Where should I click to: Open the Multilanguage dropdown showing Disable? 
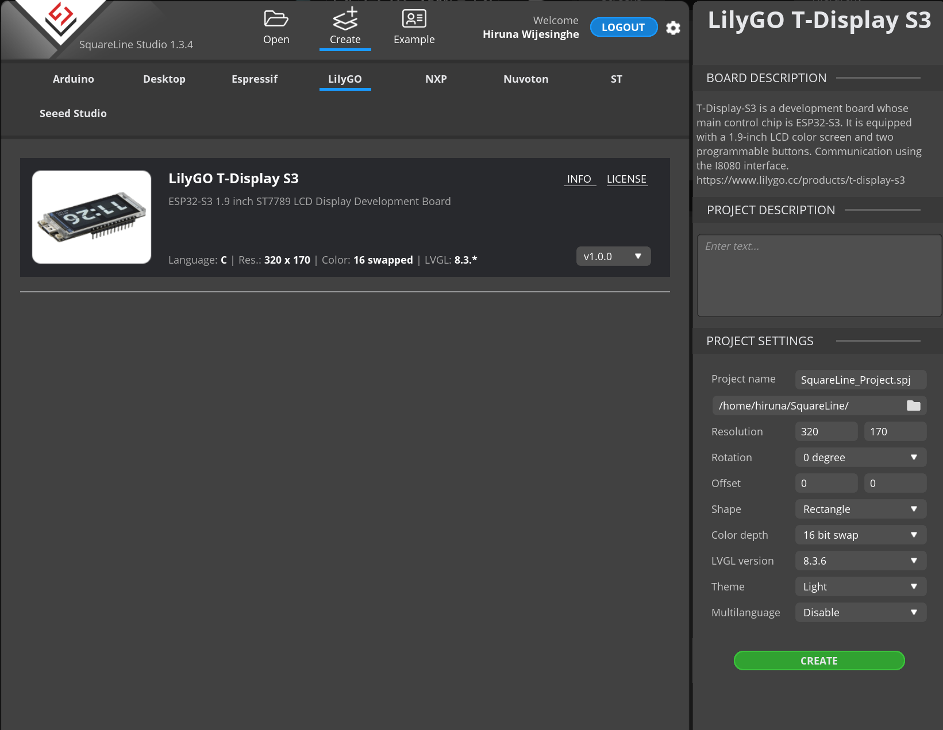[x=861, y=612]
